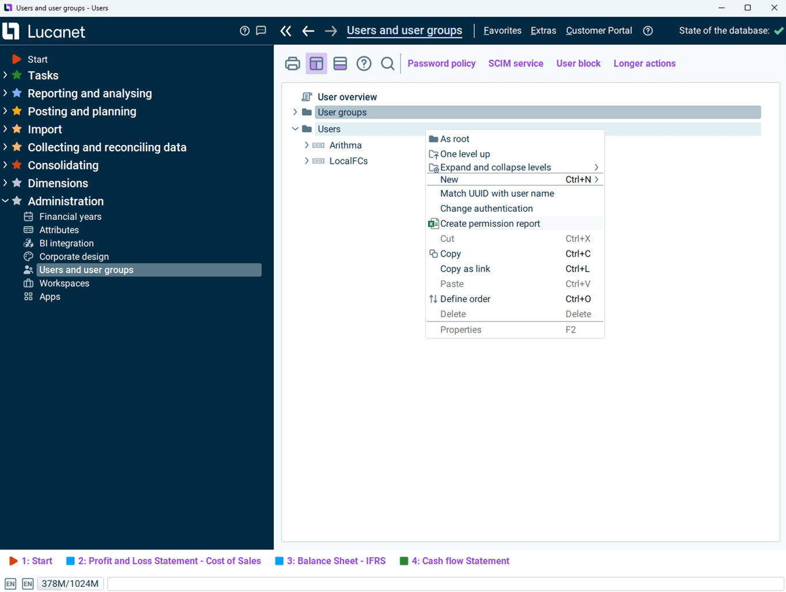Open Customer Portal link
Screen dimensions: 786x592
(599, 30)
